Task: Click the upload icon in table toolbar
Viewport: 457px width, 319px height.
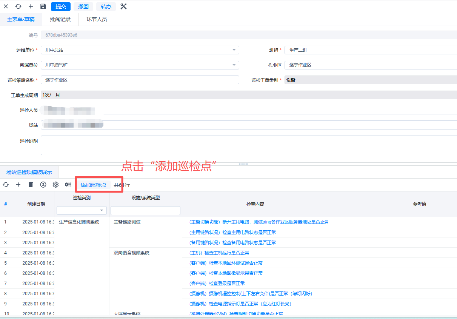Action: [43, 185]
